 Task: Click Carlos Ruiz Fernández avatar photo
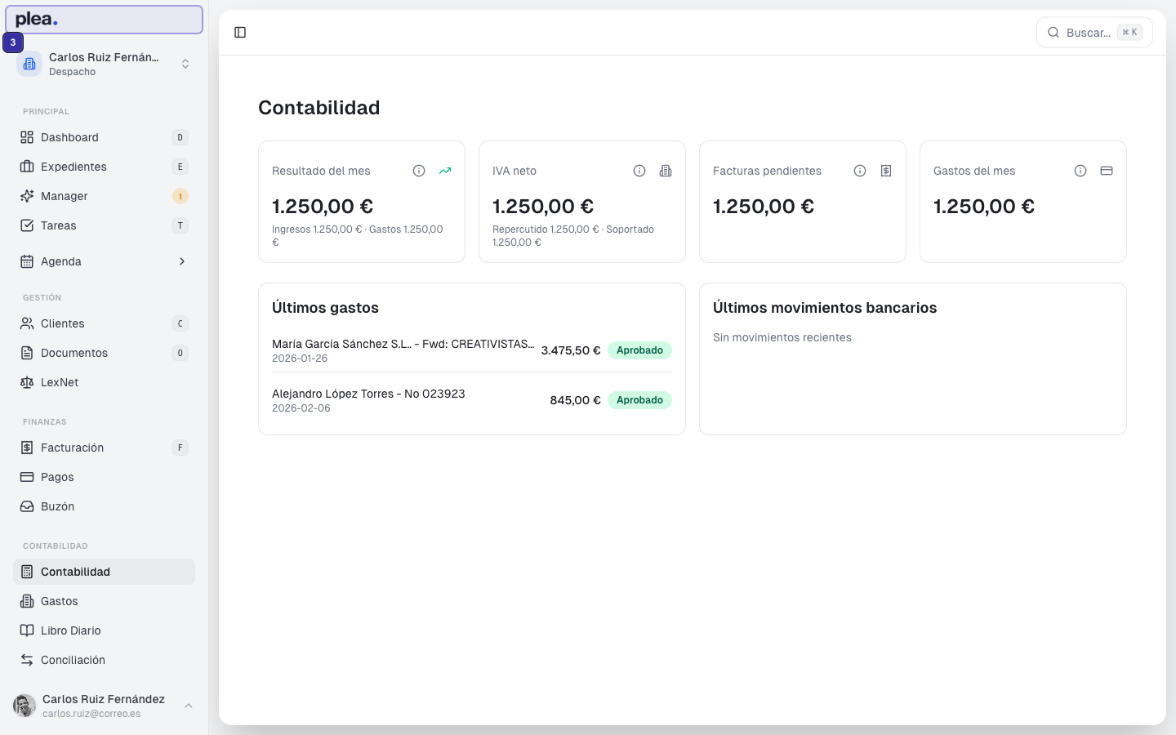click(24, 706)
